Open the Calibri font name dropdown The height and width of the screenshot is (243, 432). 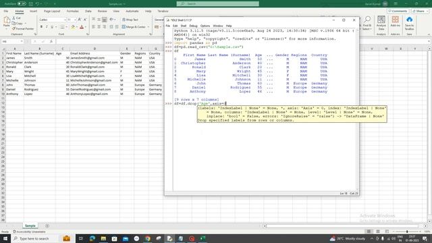pos(65,20)
